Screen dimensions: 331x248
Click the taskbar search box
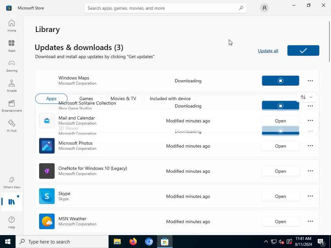click(62, 242)
